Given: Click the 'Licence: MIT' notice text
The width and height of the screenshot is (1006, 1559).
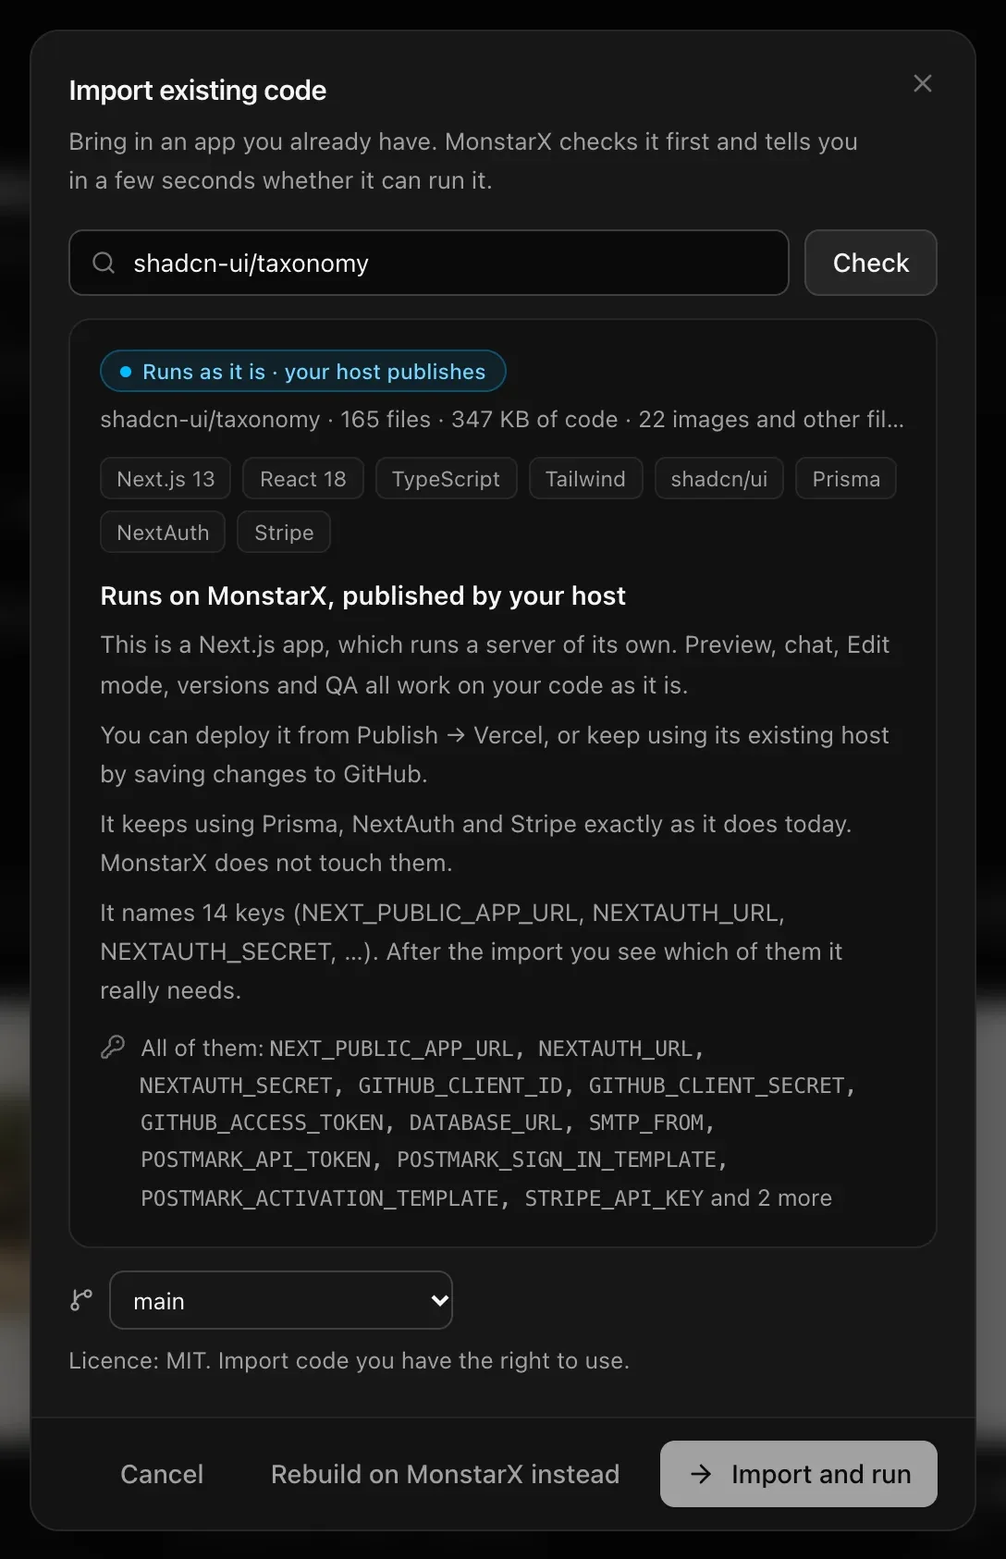Looking at the screenshot, I should [349, 1360].
